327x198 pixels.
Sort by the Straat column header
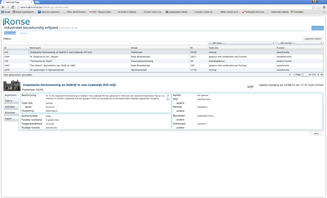160,48
